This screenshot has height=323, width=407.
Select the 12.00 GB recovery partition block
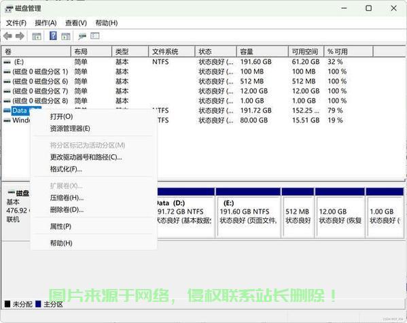[x=340, y=213]
